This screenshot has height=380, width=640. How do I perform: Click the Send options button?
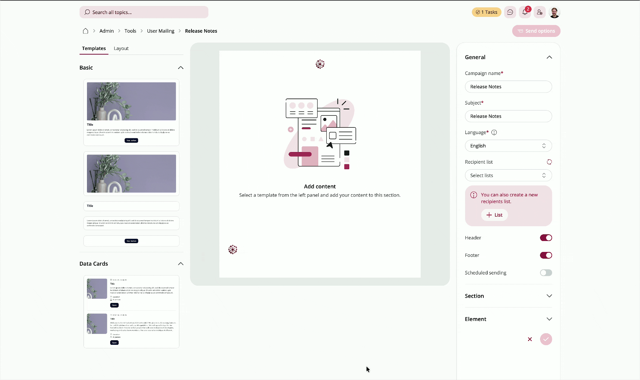click(x=536, y=31)
